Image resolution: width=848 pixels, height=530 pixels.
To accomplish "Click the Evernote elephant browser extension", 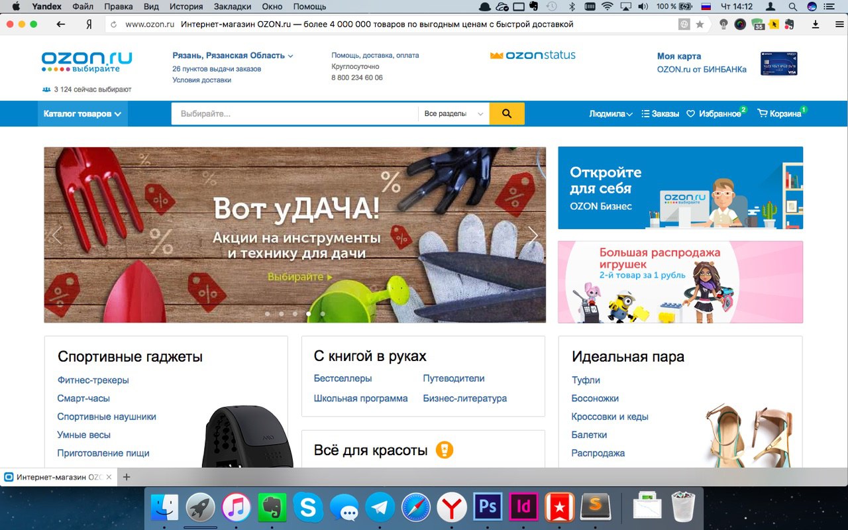I will tap(789, 25).
